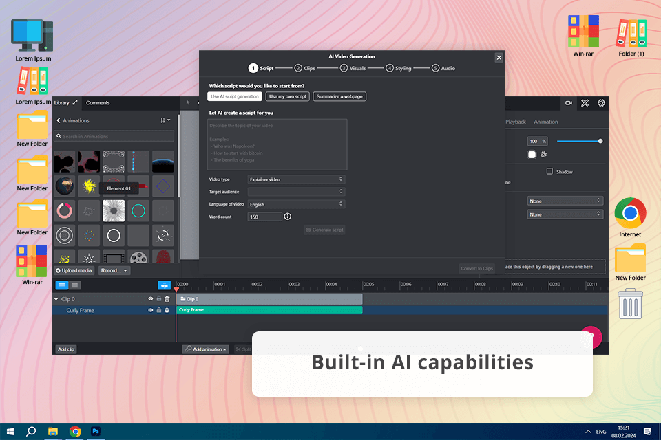Open color settings gear beside swatch
This screenshot has width=661, height=440.
tap(543, 155)
